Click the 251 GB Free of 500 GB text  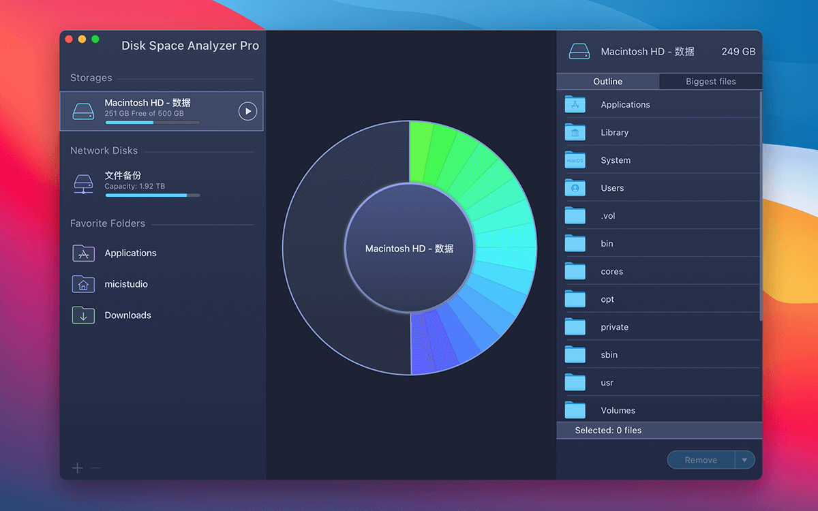144,113
